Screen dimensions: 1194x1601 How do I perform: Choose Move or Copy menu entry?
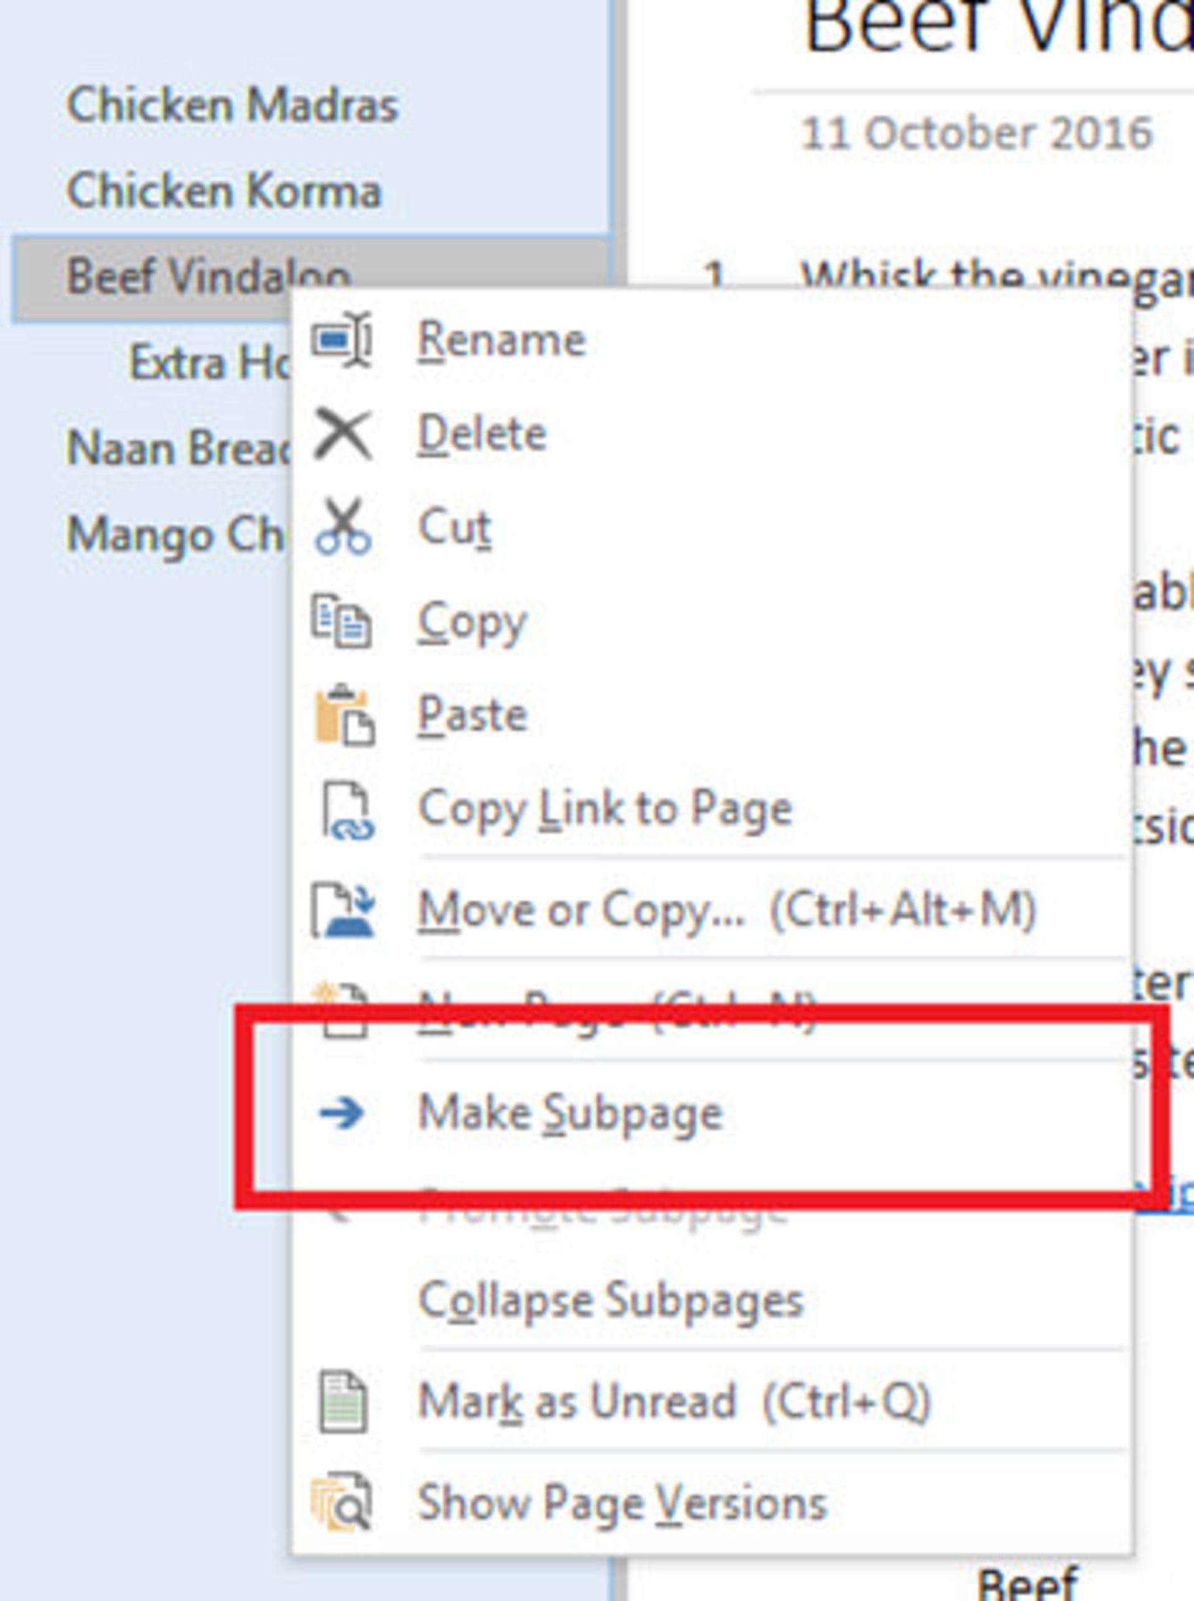(726, 910)
